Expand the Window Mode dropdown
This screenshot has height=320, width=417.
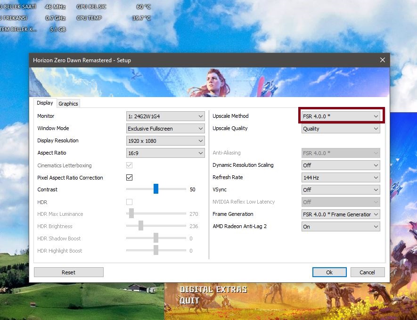click(x=165, y=129)
